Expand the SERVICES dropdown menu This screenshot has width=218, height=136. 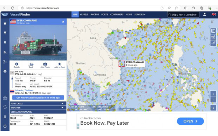[x=140, y=14]
